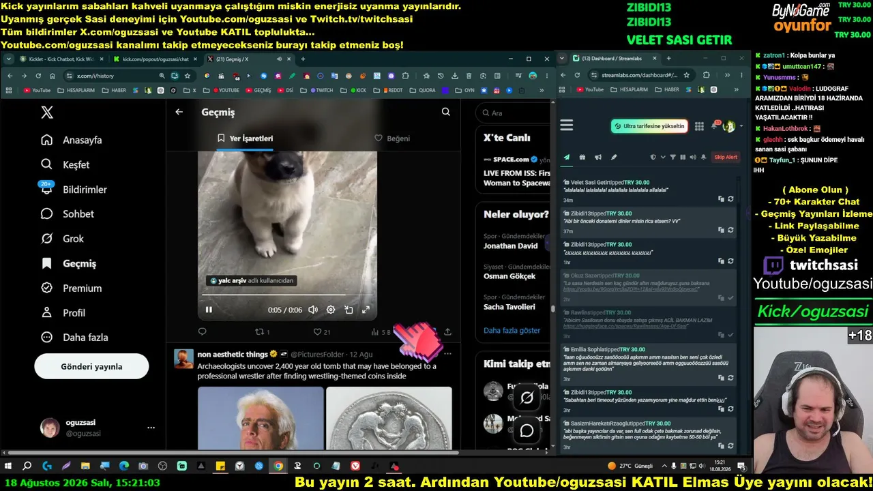Click Ultra tarifesine yükseltin button
The width and height of the screenshot is (873, 491).
pyautogui.click(x=649, y=126)
